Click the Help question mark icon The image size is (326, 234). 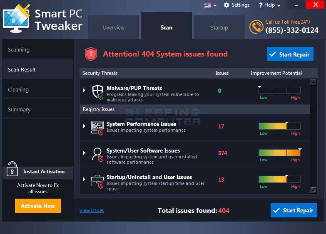coord(261,5)
